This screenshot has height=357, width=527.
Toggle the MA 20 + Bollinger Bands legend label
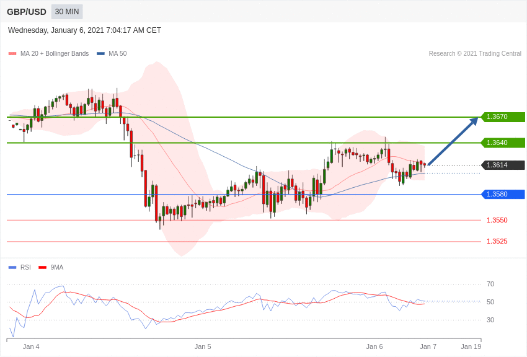(55, 54)
